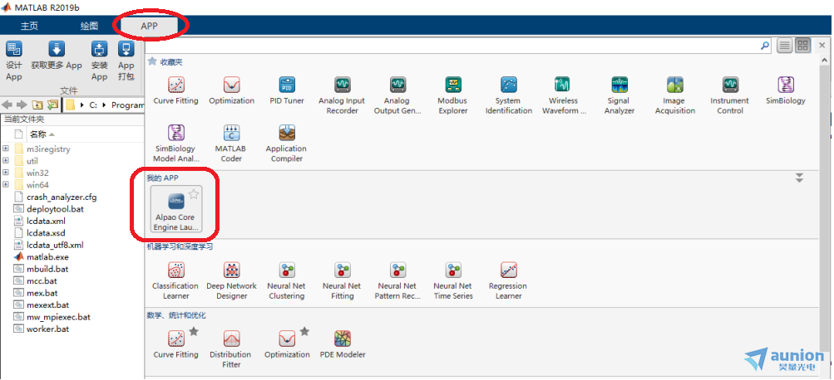Click the Design App button
Image resolution: width=834 pixels, height=380 pixels.
click(x=14, y=61)
